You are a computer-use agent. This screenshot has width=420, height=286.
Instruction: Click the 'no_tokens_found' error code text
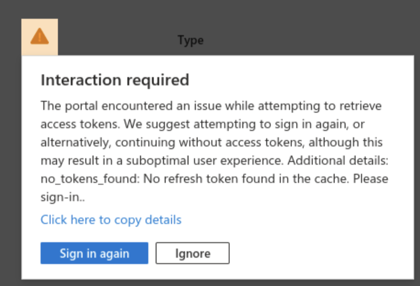(90, 179)
